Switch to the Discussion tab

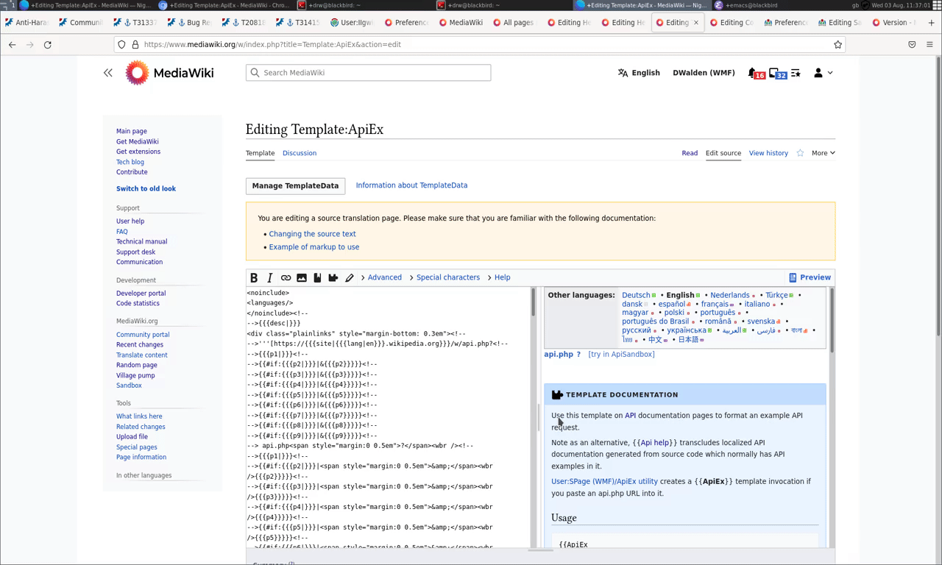(x=300, y=153)
